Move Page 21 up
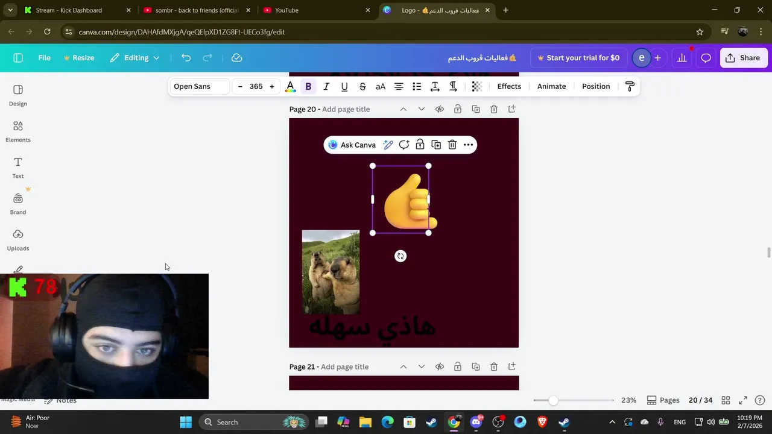Viewport: 772px width, 434px height. [x=403, y=366]
